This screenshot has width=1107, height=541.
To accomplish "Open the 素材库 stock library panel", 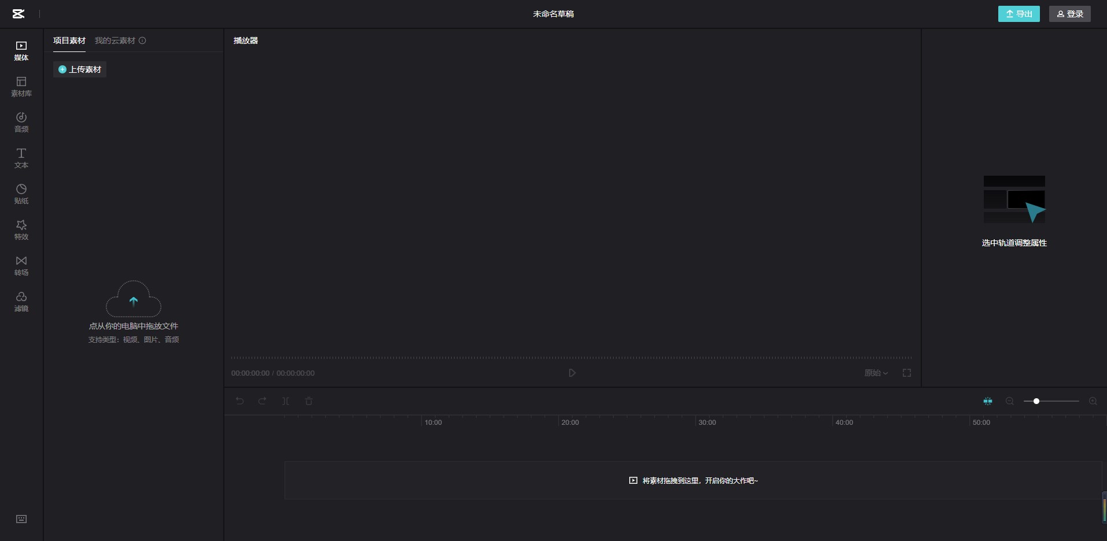I will (x=21, y=87).
